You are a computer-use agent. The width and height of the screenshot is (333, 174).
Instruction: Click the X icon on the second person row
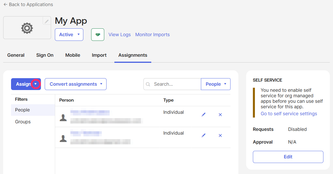coord(220,135)
